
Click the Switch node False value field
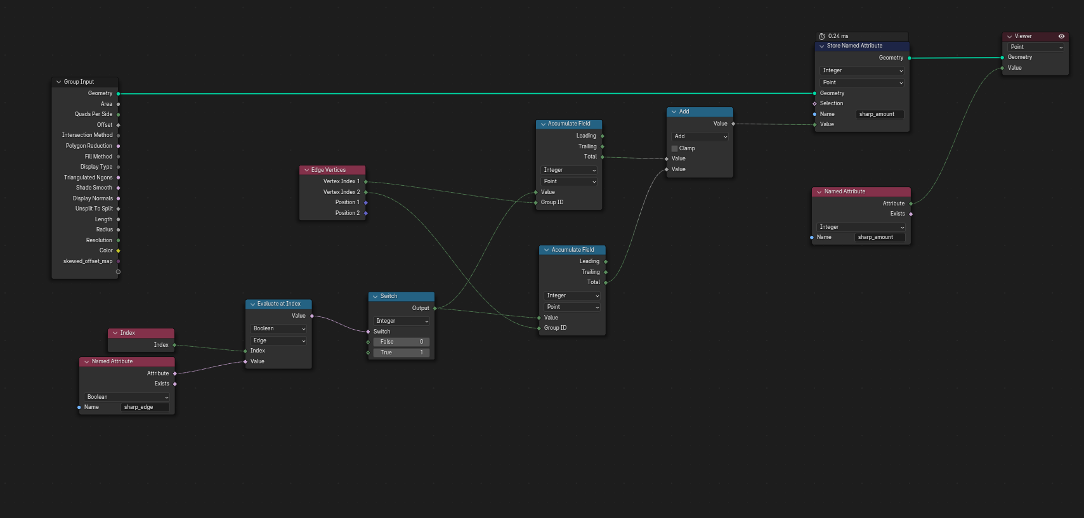click(402, 342)
